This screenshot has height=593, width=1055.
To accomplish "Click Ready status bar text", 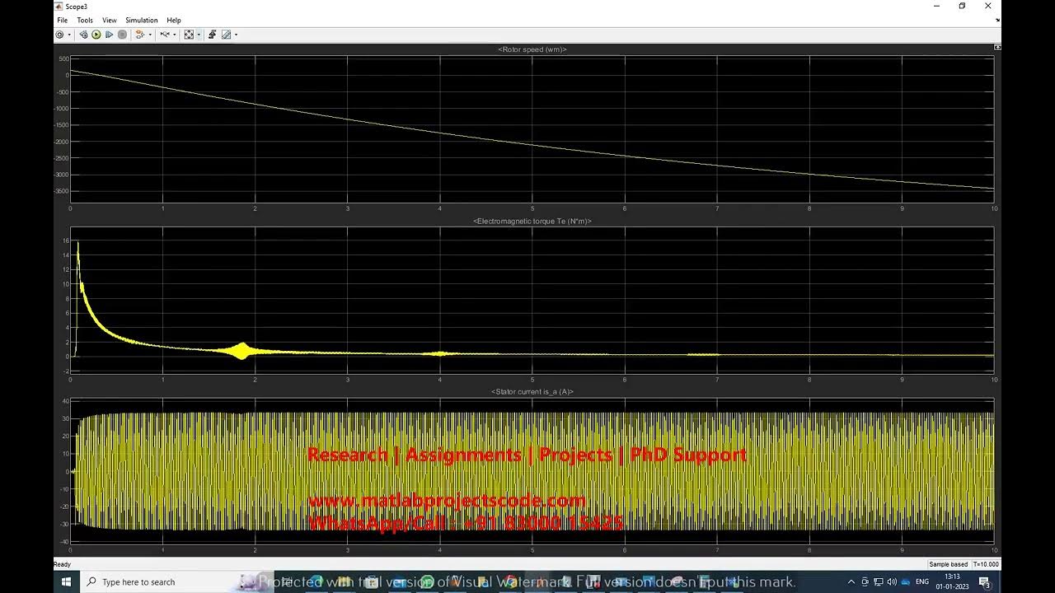I will (x=63, y=564).
